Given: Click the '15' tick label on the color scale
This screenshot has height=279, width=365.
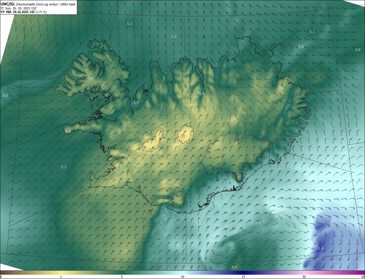Looking at the screenshot, I should tap(243, 277).
